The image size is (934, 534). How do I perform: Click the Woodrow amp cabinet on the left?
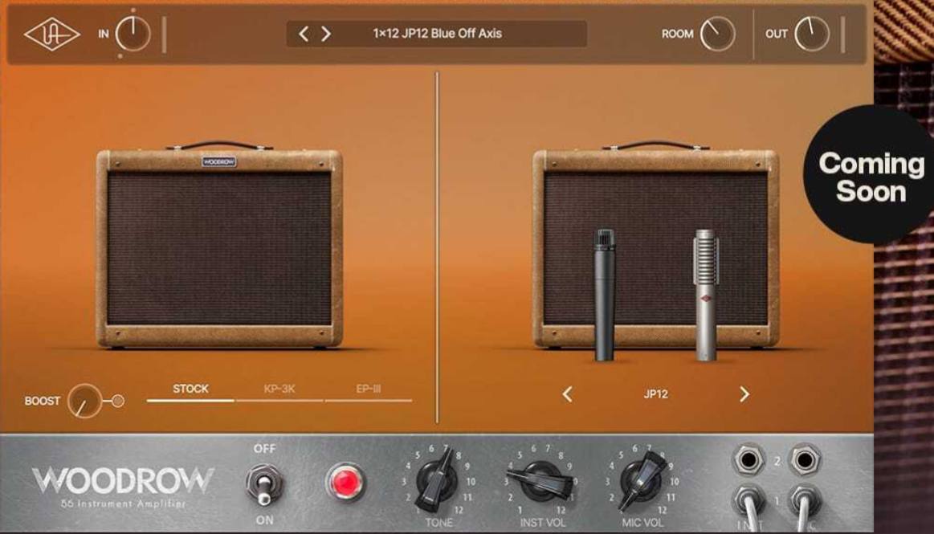[x=219, y=245]
